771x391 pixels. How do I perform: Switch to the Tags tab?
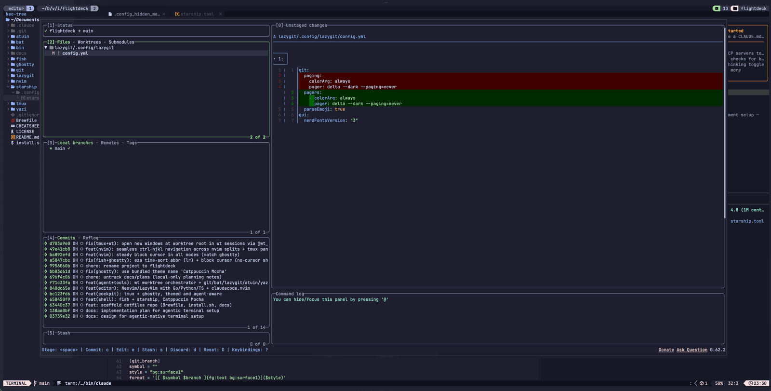tap(132, 143)
